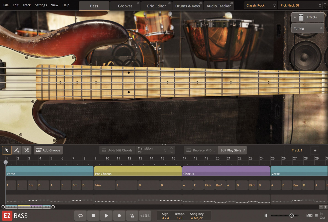Open the Classic Rock preset dropdown
Image resolution: width=328 pixels, height=222 pixels.
[260, 5]
